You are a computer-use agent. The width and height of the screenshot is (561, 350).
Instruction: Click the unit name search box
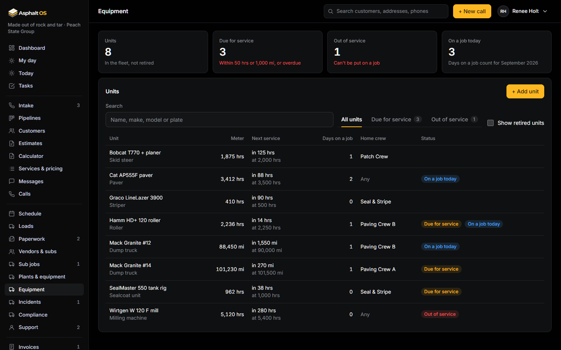tap(219, 120)
